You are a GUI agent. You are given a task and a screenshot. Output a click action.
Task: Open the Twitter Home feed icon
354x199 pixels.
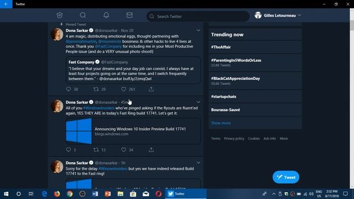(x=60, y=15)
